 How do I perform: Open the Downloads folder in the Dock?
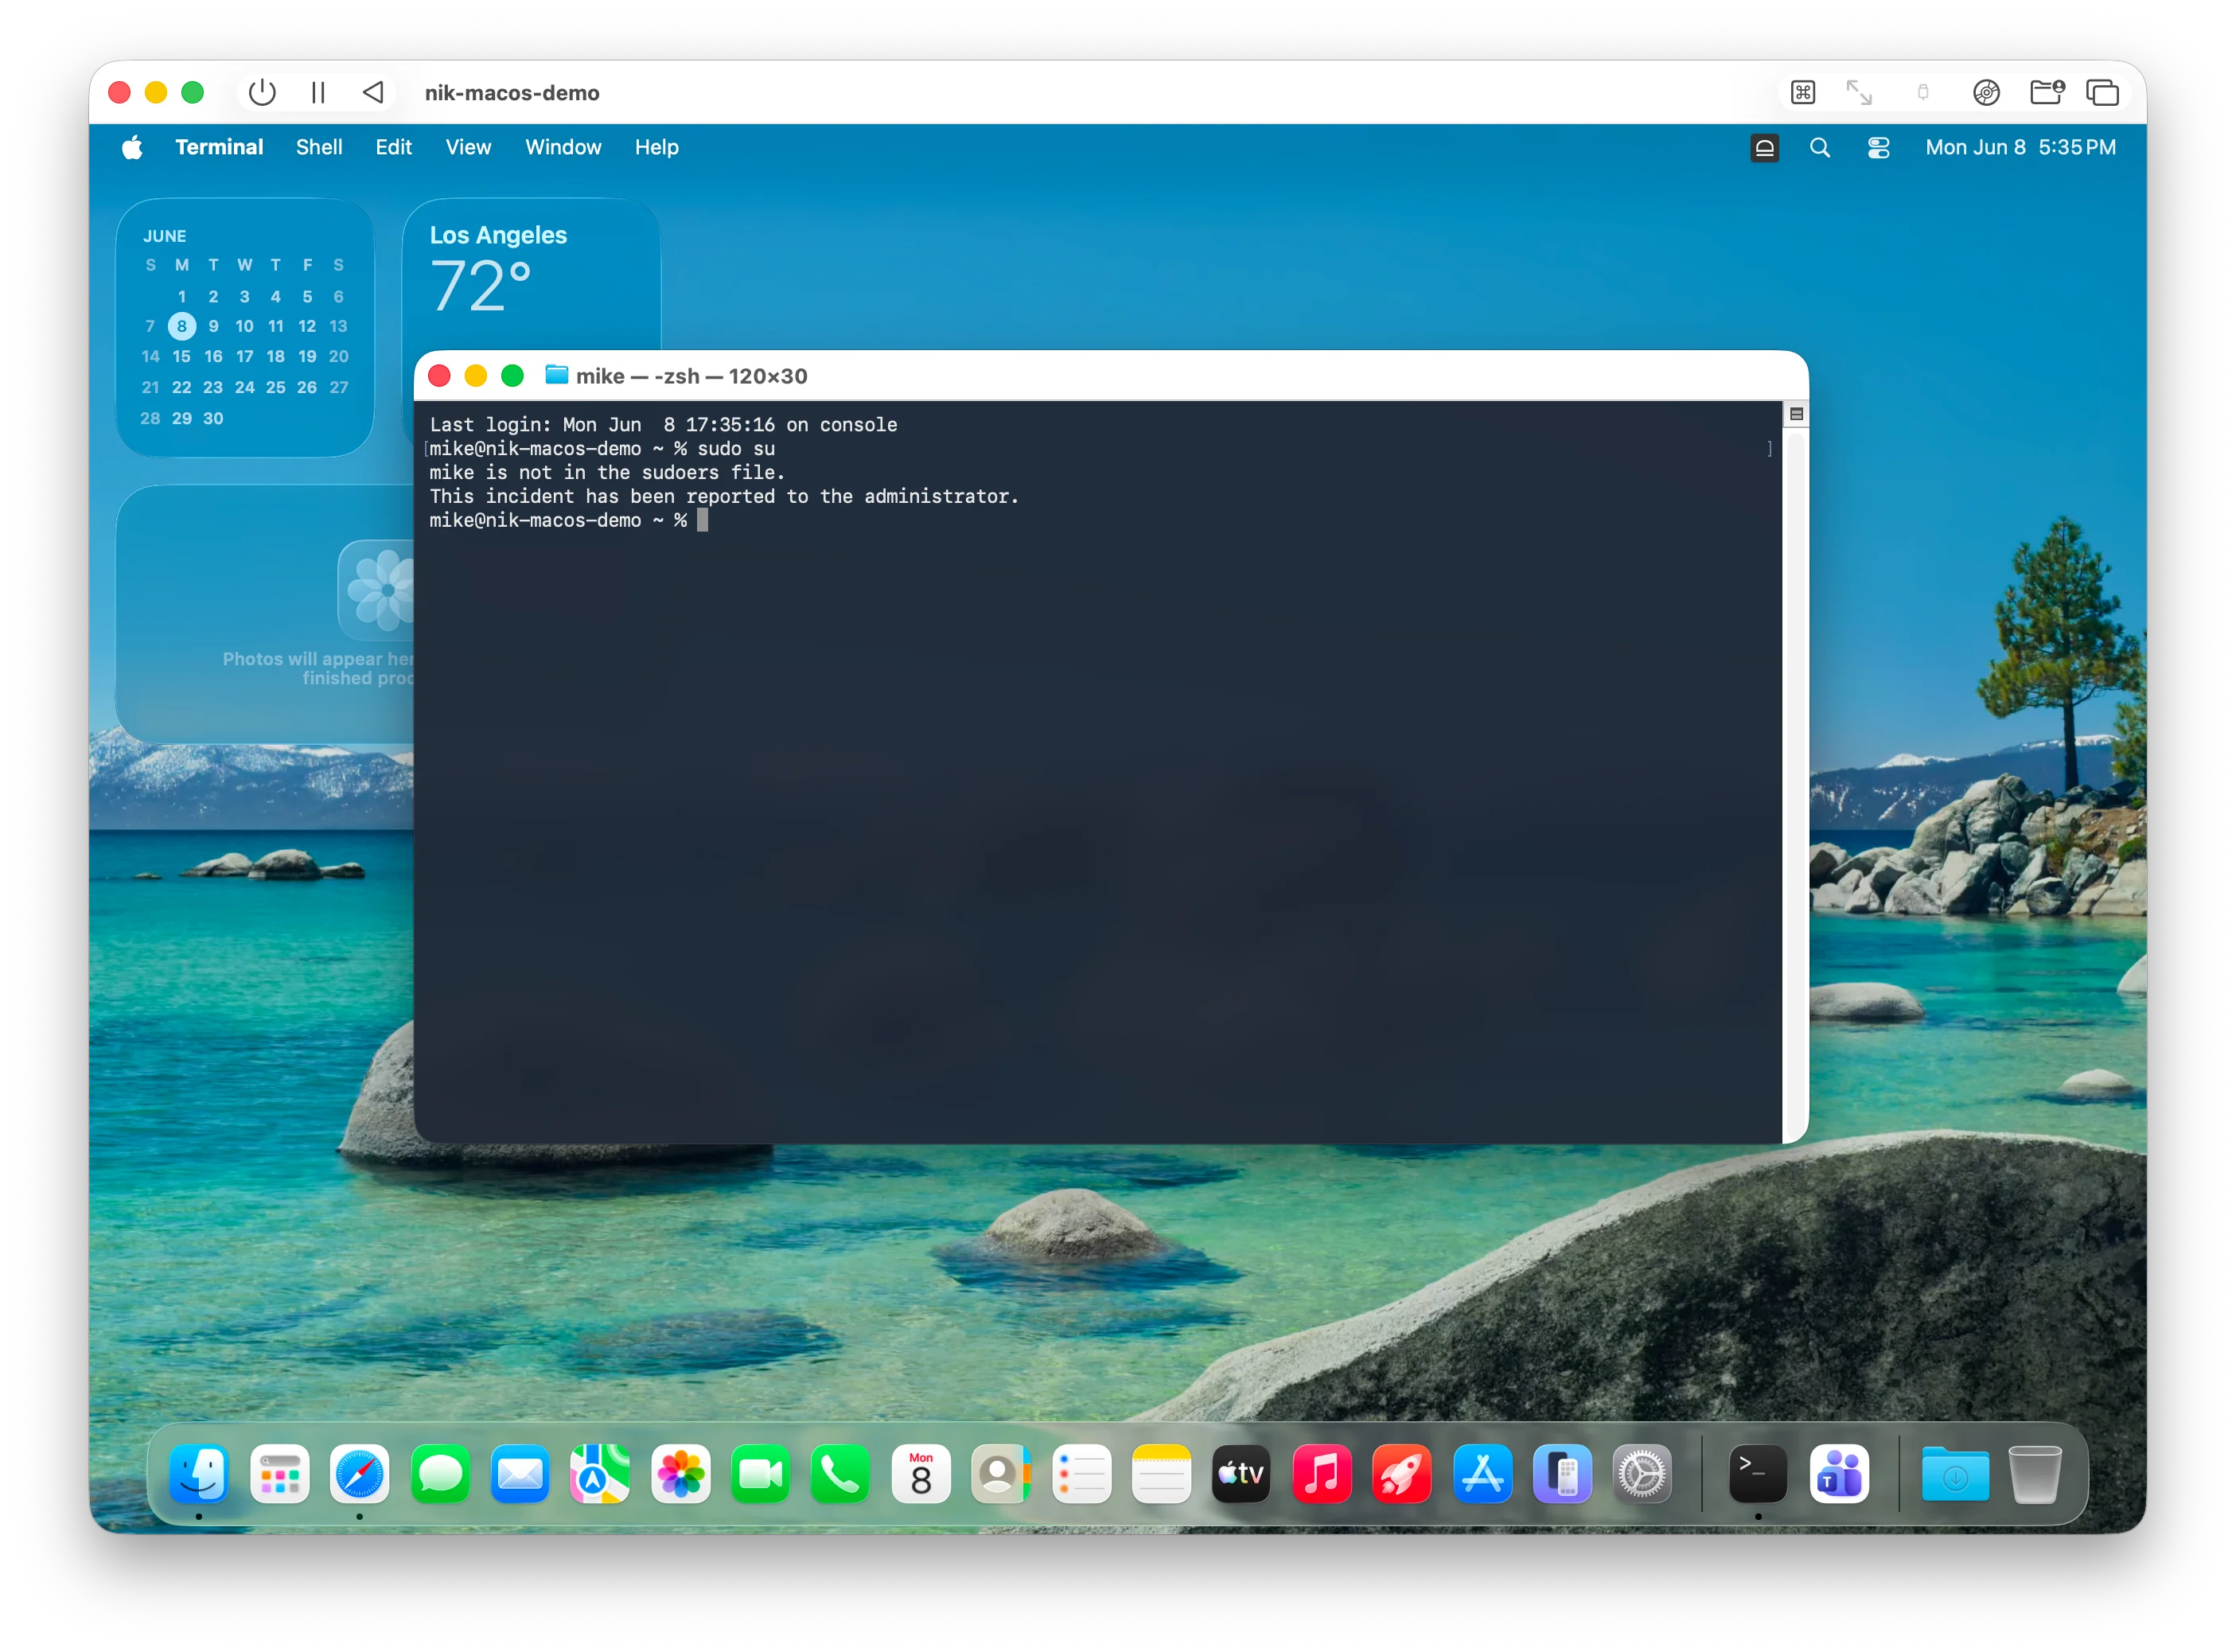1955,1473
